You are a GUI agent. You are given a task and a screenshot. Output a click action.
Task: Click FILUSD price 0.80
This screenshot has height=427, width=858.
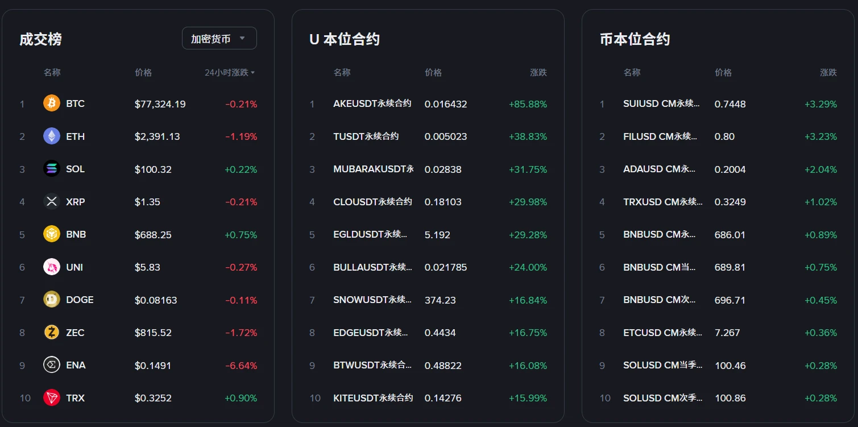[x=724, y=136]
